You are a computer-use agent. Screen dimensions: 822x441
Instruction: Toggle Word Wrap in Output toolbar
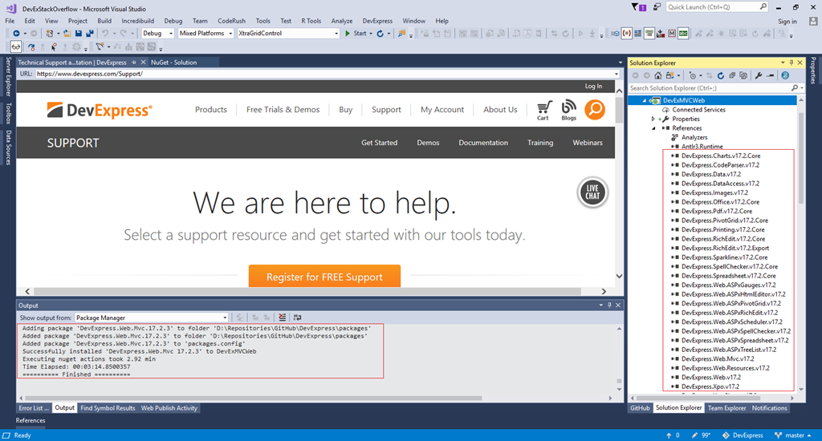(x=297, y=318)
